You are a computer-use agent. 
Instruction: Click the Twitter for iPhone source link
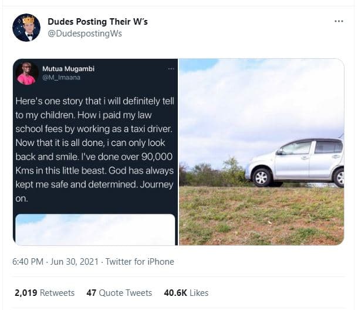tap(143, 261)
